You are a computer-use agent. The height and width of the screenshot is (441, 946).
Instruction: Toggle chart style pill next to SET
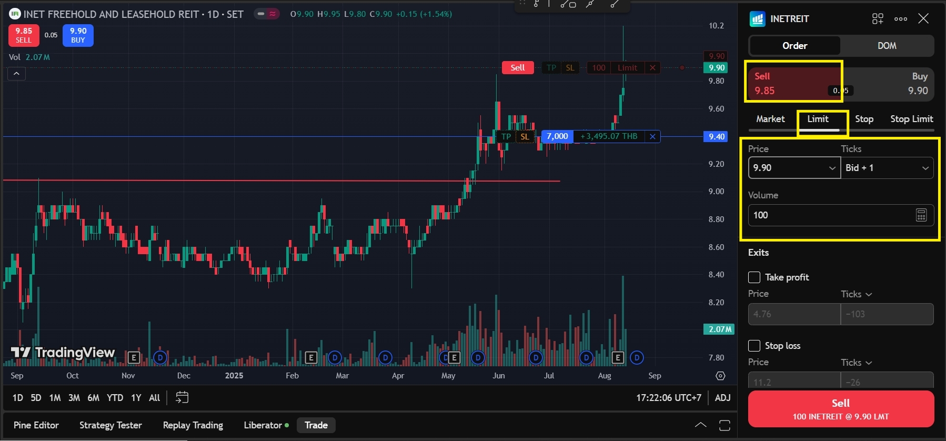pyautogui.click(x=267, y=14)
